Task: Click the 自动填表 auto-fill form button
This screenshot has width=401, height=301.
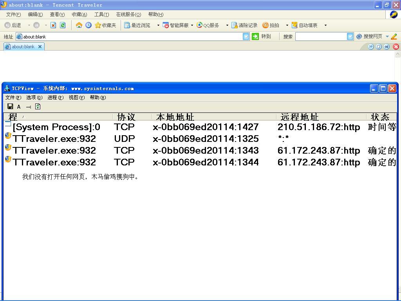Action: (x=305, y=25)
